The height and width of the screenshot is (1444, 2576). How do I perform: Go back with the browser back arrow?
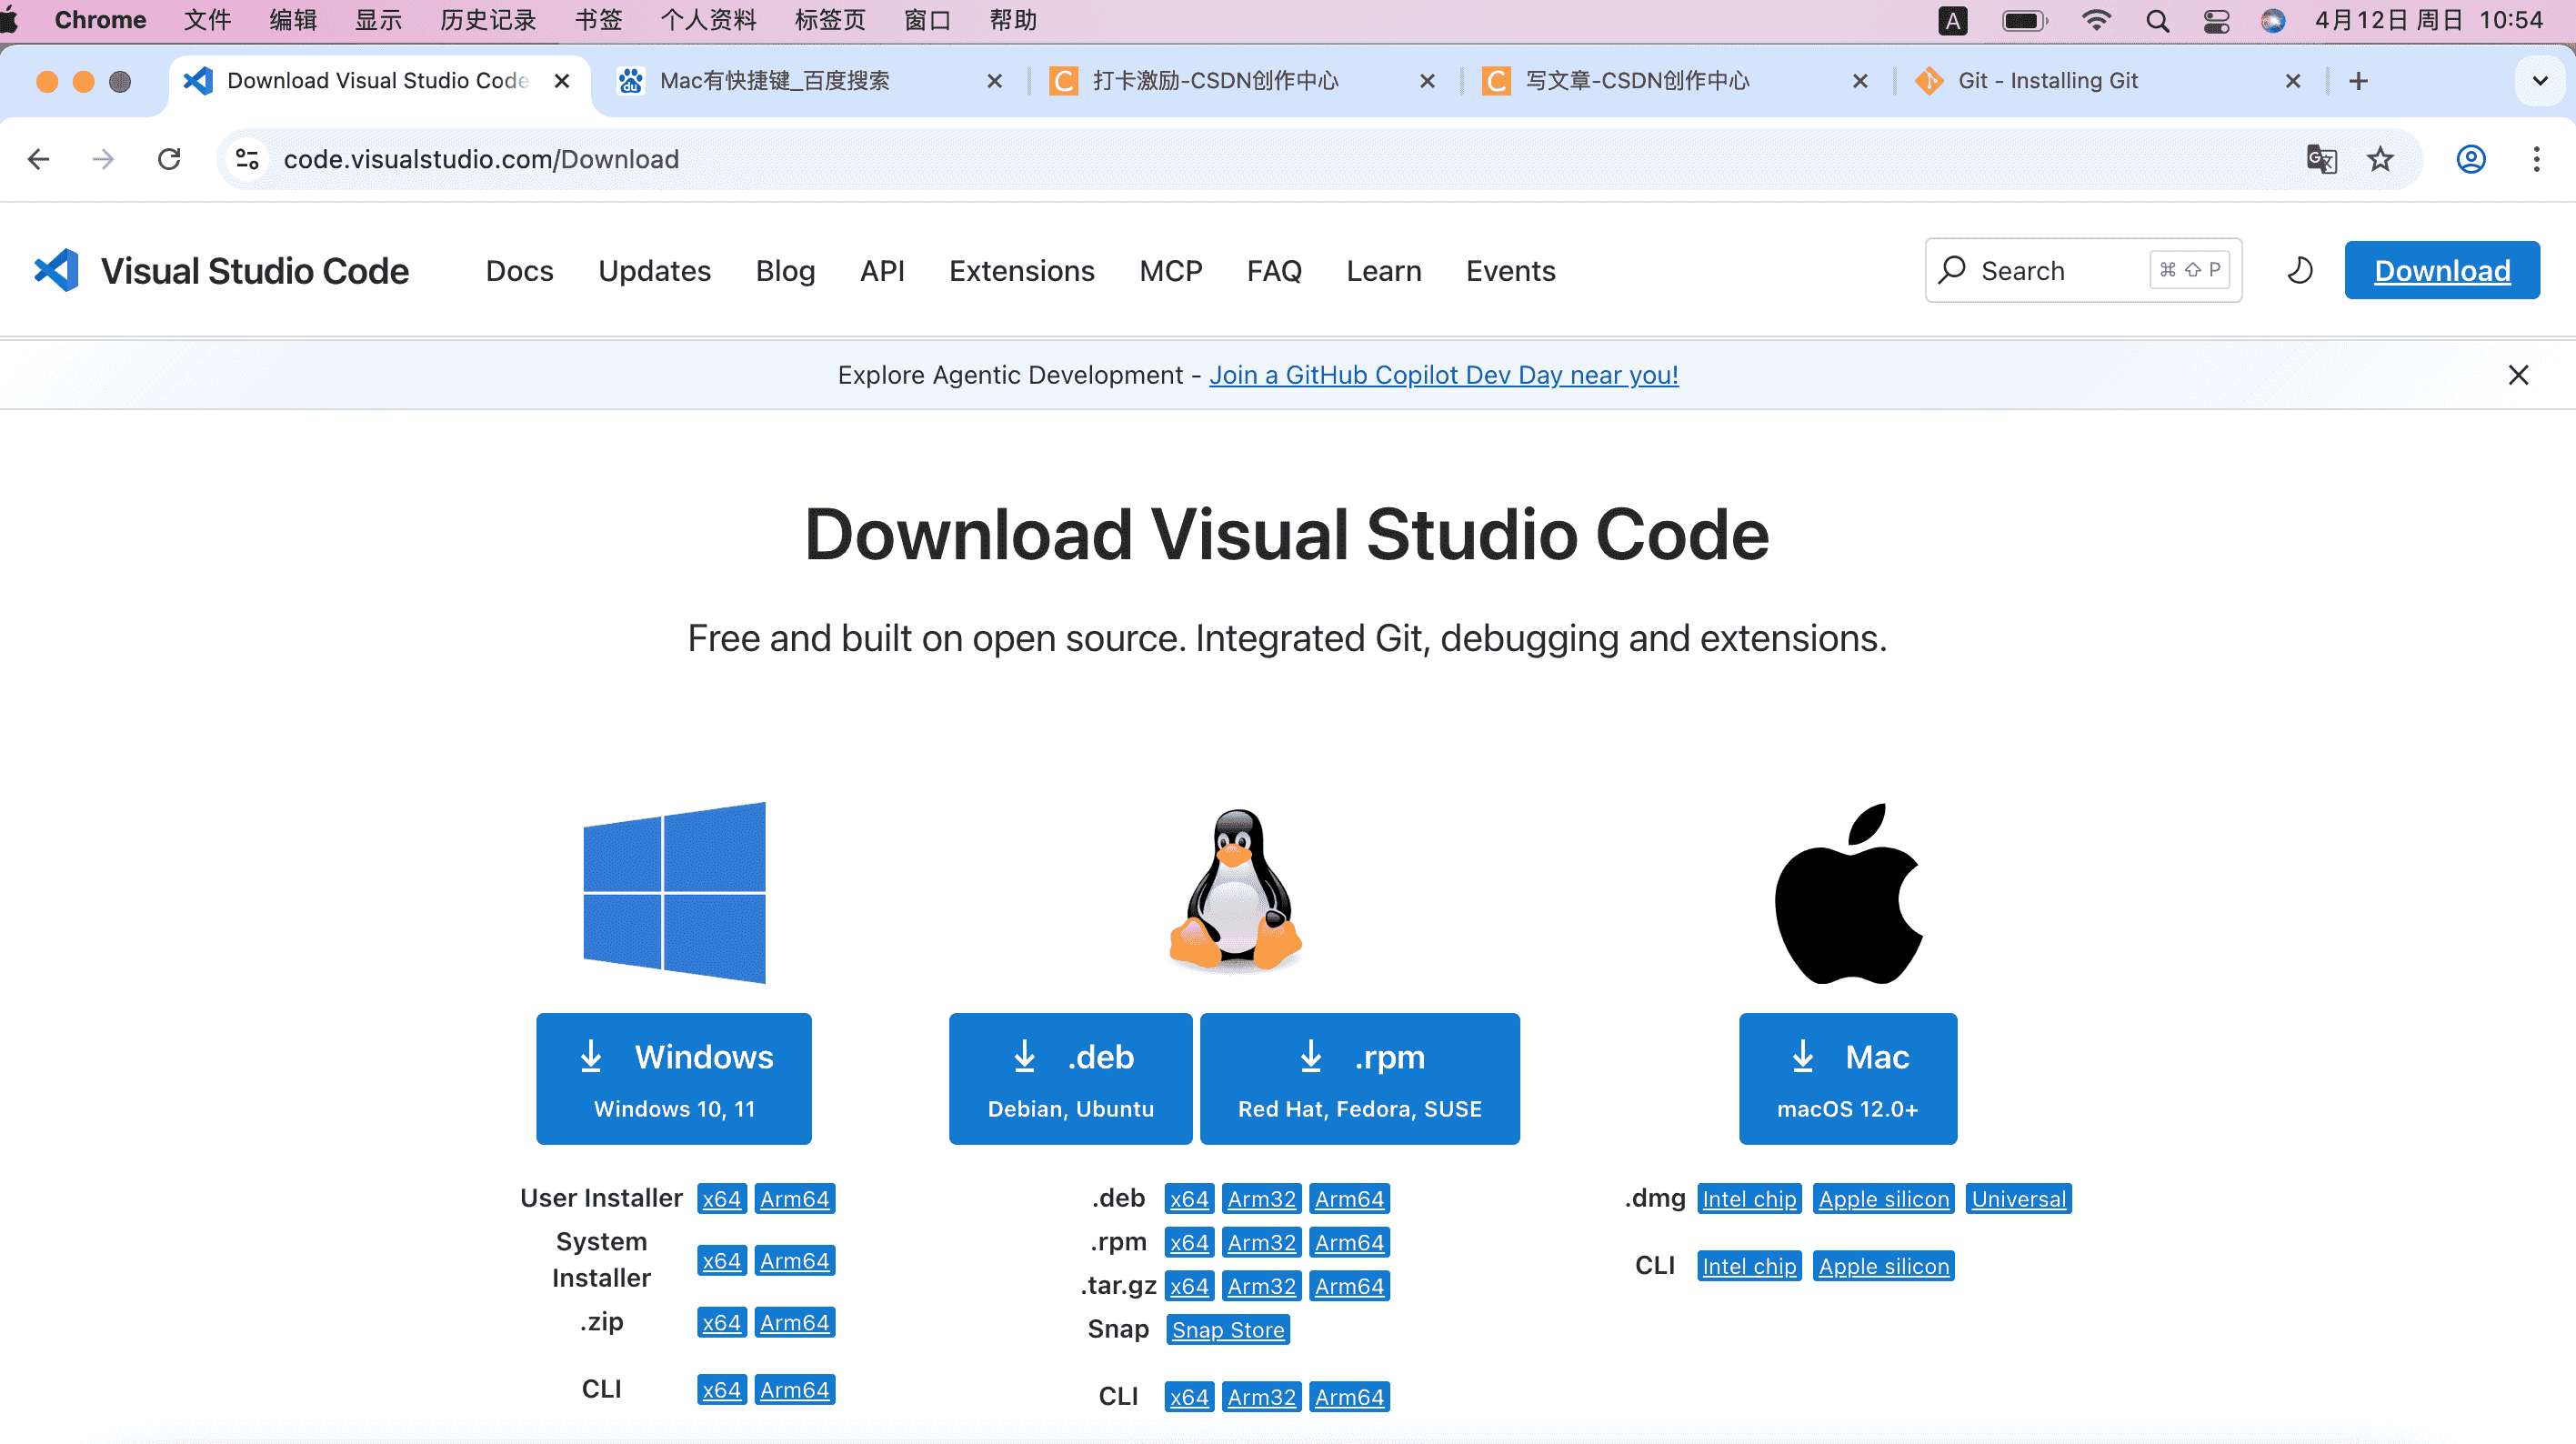[x=38, y=159]
